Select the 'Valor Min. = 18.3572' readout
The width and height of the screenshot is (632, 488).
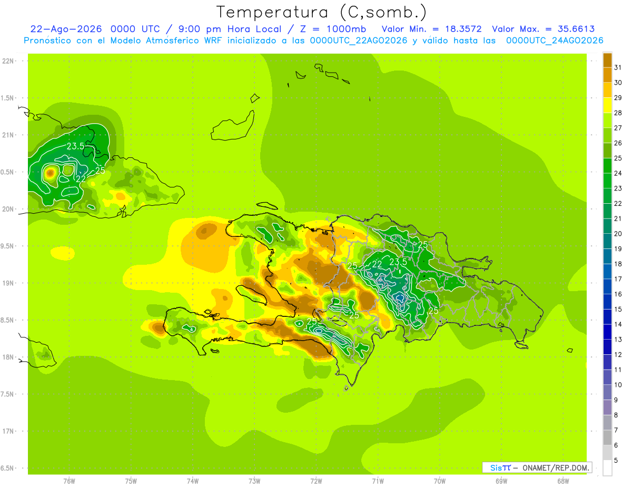point(432,29)
